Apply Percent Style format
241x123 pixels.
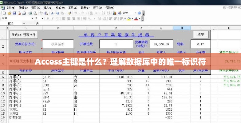89,18
